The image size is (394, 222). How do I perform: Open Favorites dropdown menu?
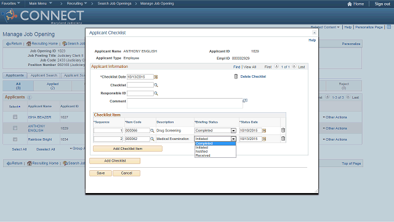[11, 4]
